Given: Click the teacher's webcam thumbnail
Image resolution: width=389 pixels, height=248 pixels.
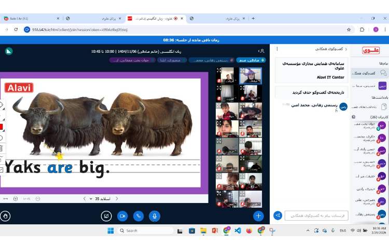Looking at the screenshot, I should coord(250,75).
